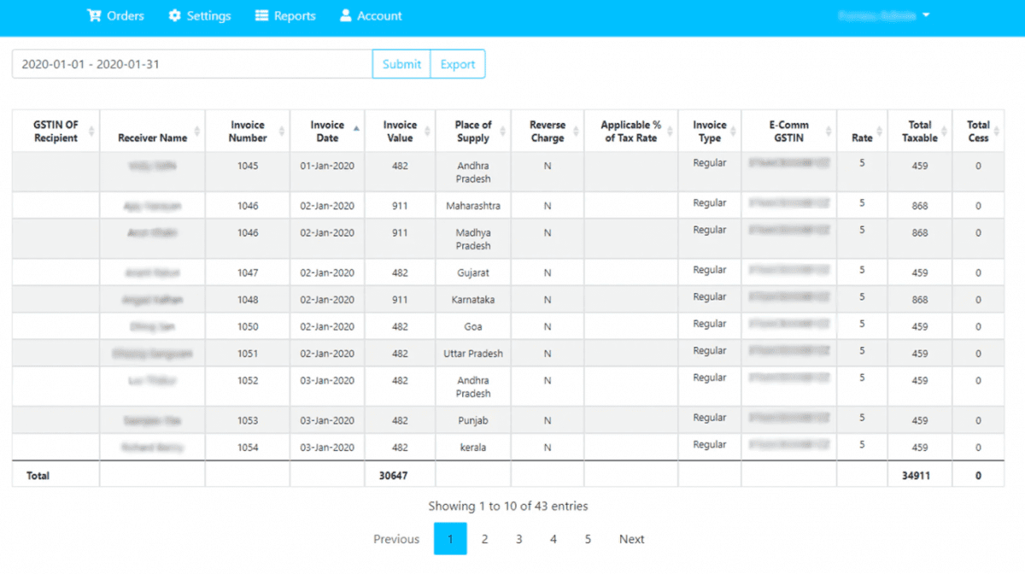This screenshot has width=1025, height=574.
Task: Click the Previous pagination link
Action: [x=396, y=539]
